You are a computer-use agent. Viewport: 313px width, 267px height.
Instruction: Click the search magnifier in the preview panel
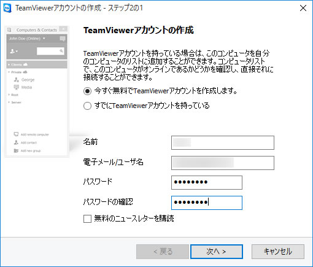(61, 51)
